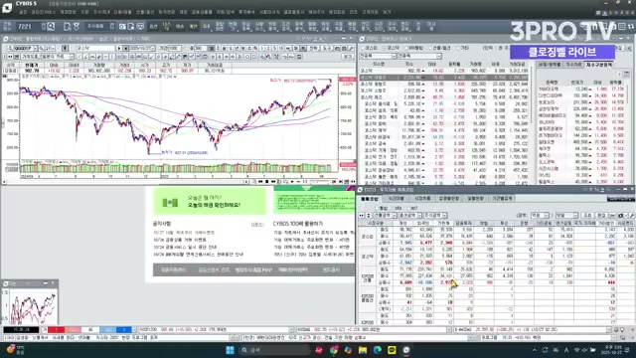
Task: Select 코스닥 radio in index window
Action: point(386,48)
